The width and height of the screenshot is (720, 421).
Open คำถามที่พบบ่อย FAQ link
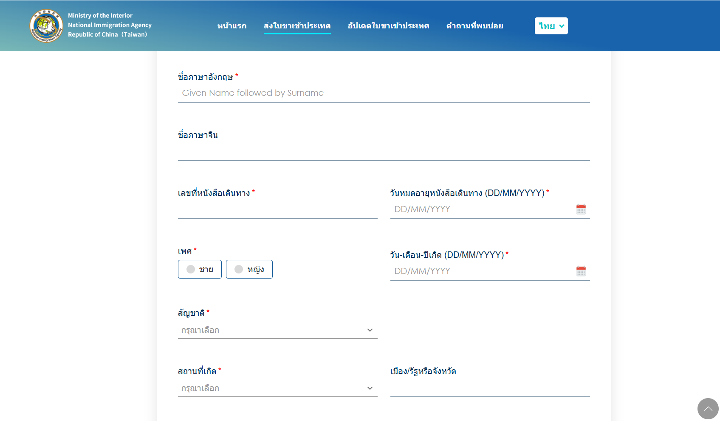pyautogui.click(x=474, y=26)
